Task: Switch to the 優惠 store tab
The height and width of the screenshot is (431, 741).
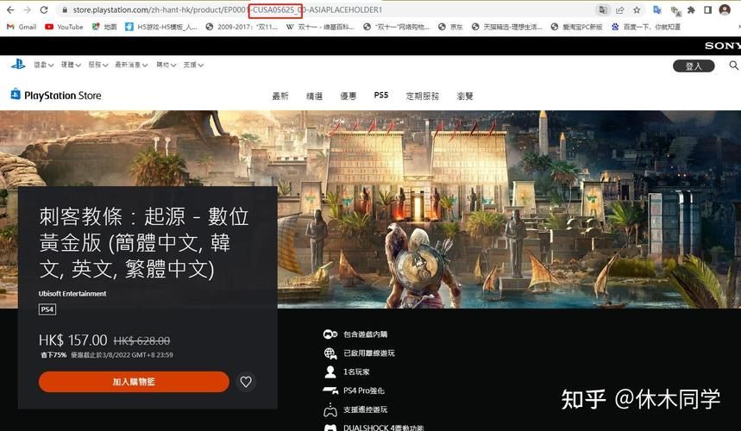Action: point(348,96)
